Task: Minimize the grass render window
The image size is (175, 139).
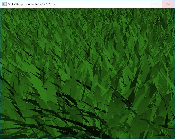Action: [x=144, y=4]
